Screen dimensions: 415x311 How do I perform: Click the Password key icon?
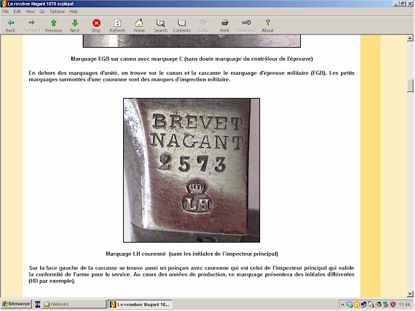click(246, 23)
